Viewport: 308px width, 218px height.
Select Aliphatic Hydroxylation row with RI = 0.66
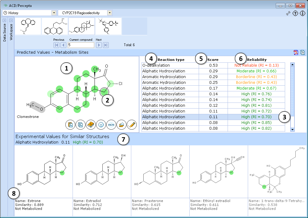click(213, 71)
